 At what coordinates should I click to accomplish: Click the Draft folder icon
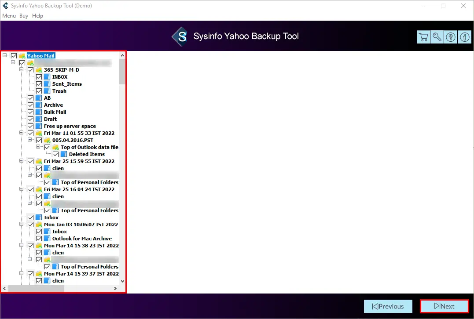pyautogui.click(x=38, y=119)
